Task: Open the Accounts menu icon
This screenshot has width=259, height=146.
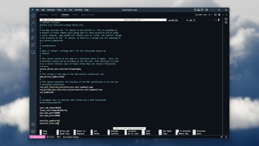Action: pyautogui.click(x=33, y=124)
